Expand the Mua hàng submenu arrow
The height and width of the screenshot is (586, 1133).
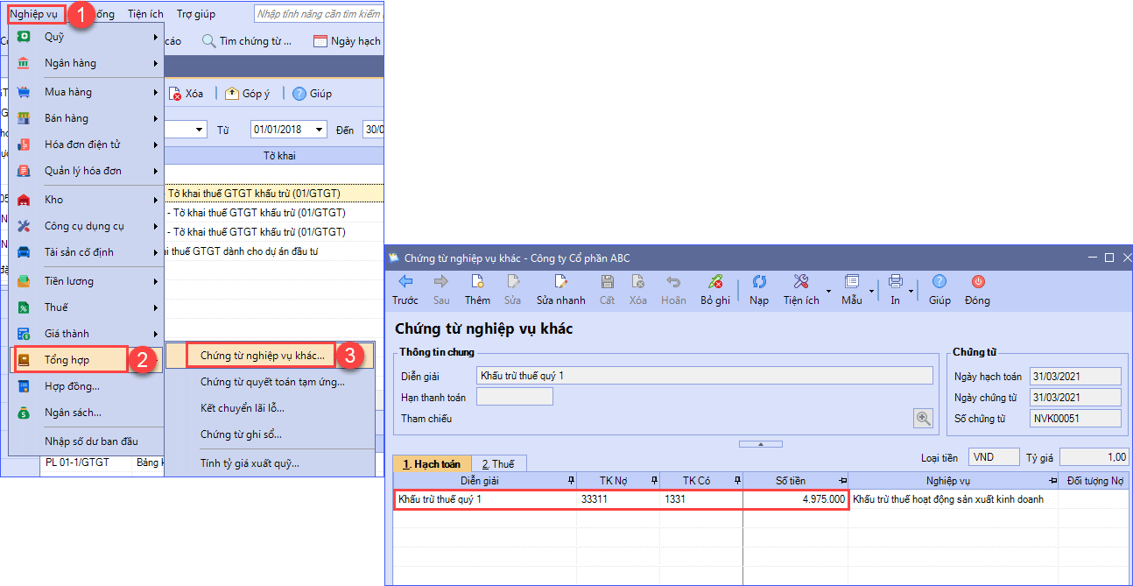point(156,92)
